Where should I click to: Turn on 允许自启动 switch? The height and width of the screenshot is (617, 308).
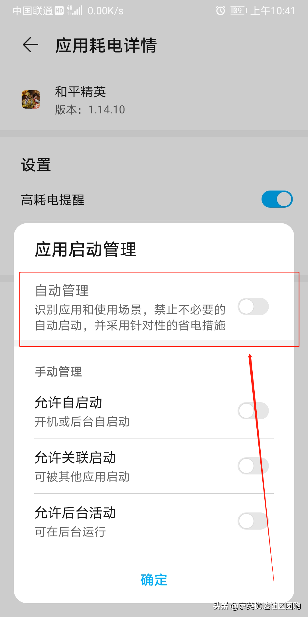253,411
